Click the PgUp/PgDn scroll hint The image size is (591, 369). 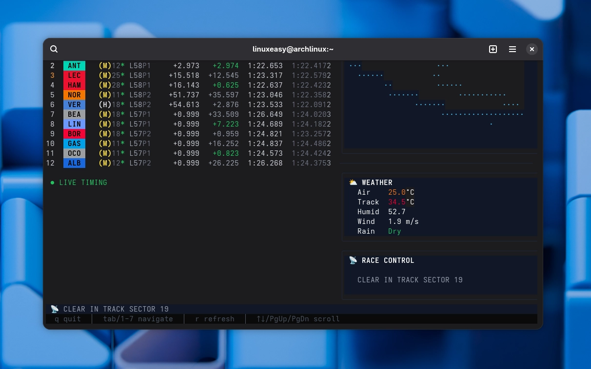coord(298,319)
